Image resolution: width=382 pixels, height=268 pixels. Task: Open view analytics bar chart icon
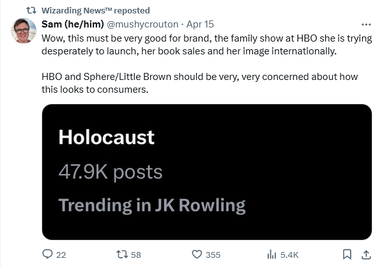271,255
